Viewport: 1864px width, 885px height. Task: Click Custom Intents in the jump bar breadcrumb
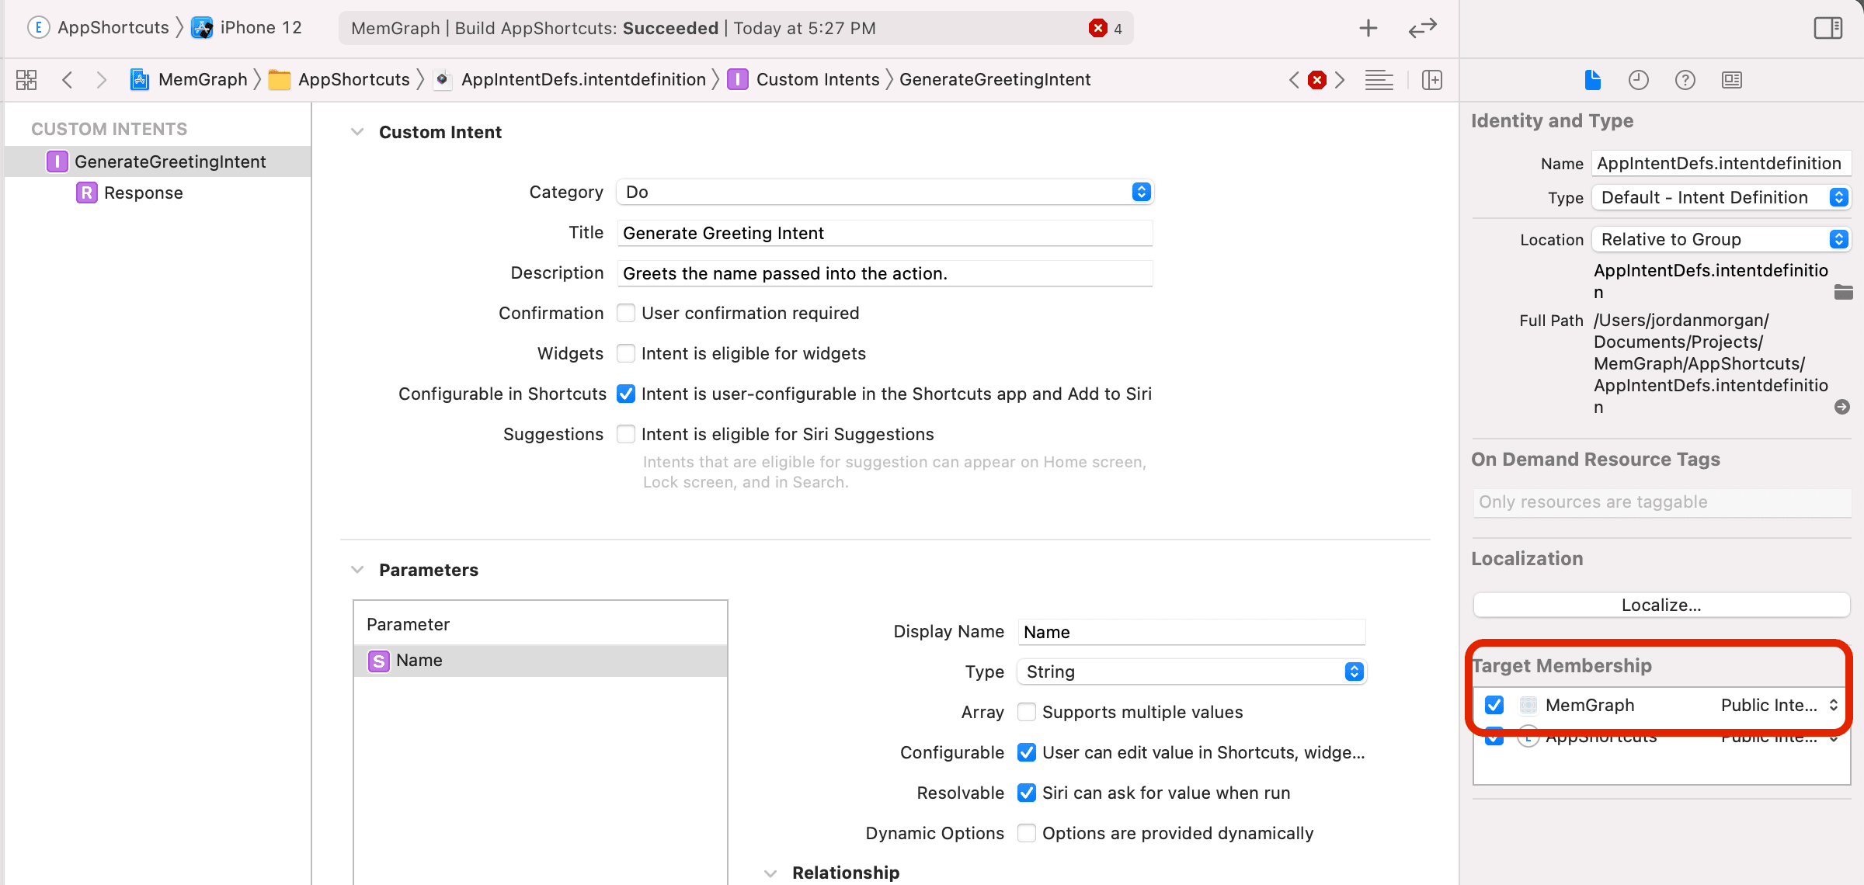tap(818, 78)
